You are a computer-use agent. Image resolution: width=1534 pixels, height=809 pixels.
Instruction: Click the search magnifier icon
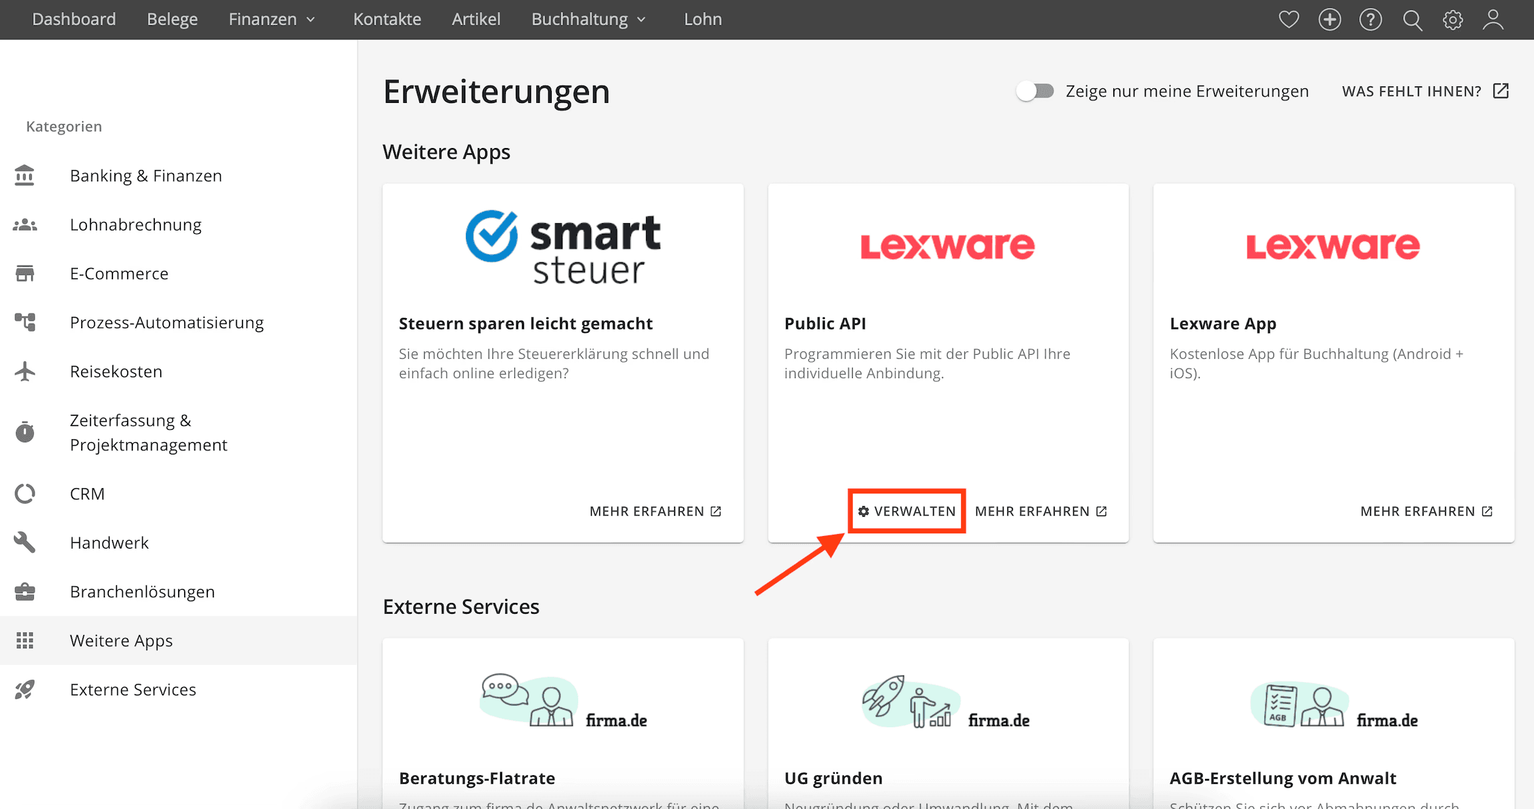pyautogui.click(x=1412, y=19)
